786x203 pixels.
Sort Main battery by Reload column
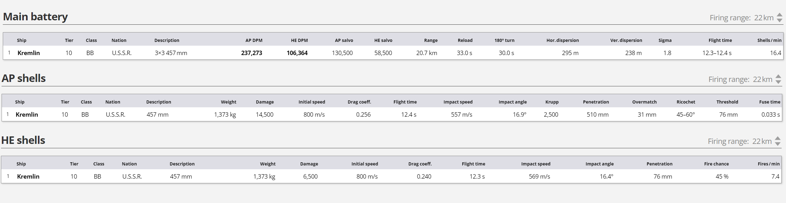coord(465,40)
